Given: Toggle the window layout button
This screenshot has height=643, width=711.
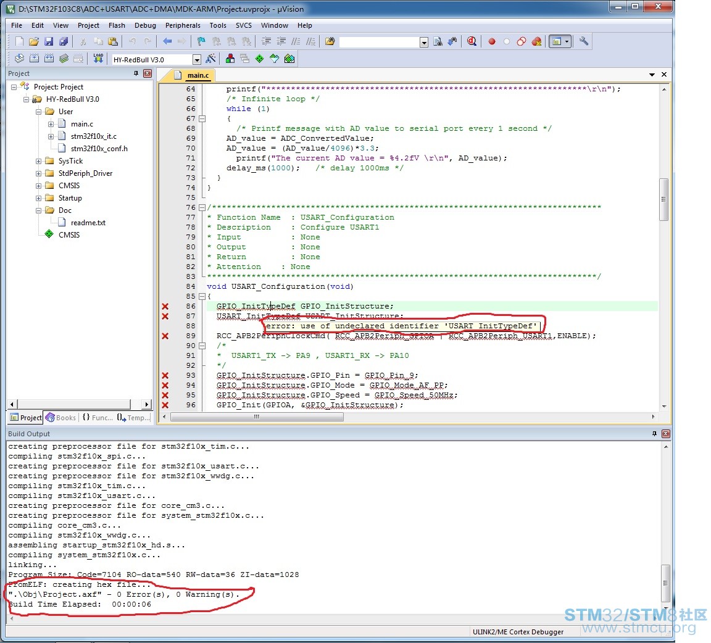Looking at the screenshot, I should click(x=556, y=42).
